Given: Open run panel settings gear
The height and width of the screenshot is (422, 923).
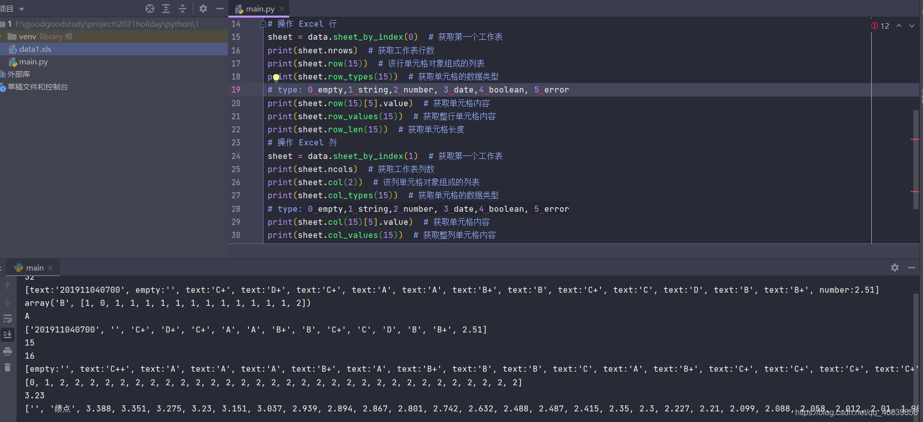Looking at the screenshot, I should 894,268.
